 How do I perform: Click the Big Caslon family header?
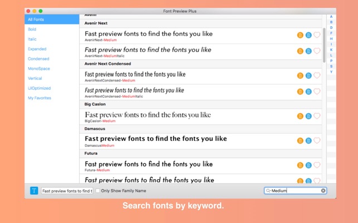click(x=95, y=104)
